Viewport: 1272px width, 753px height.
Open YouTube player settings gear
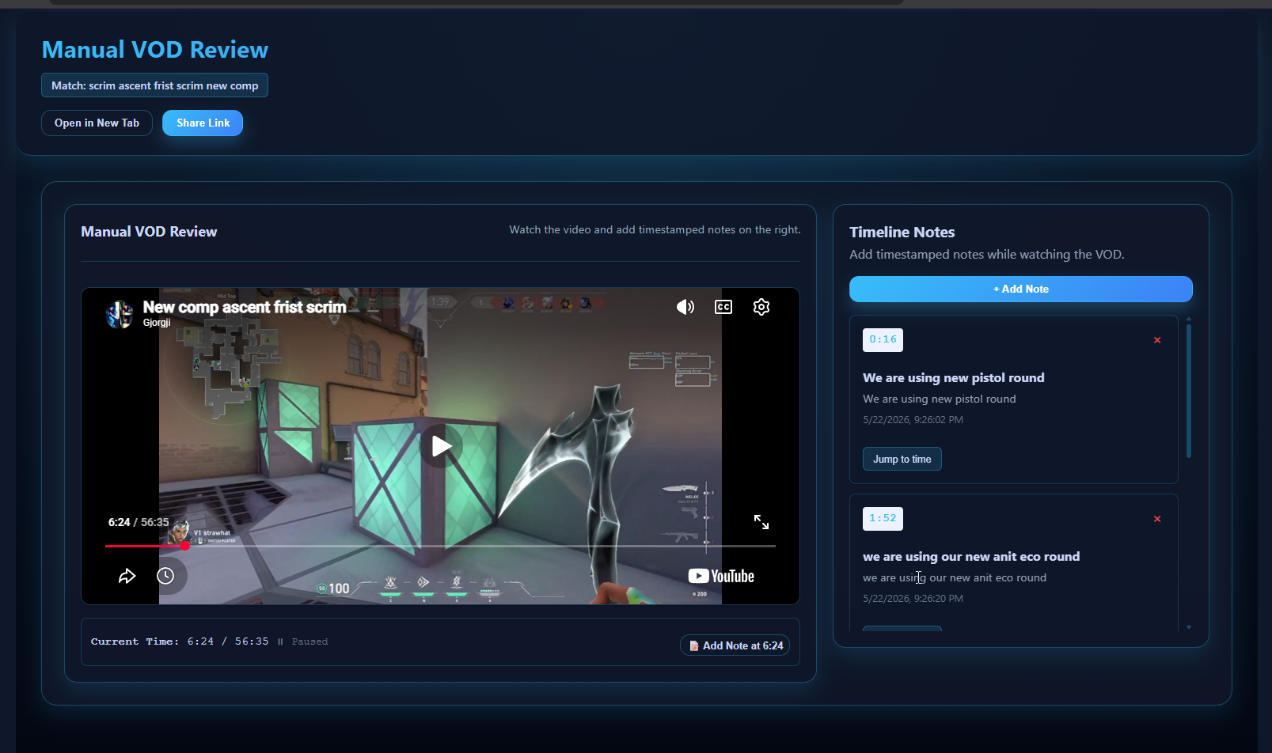coord(761,307)
